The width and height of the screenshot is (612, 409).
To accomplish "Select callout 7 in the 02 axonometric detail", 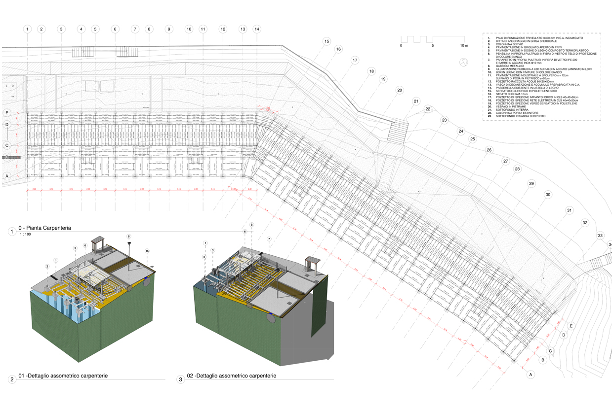I will (269, 239).
